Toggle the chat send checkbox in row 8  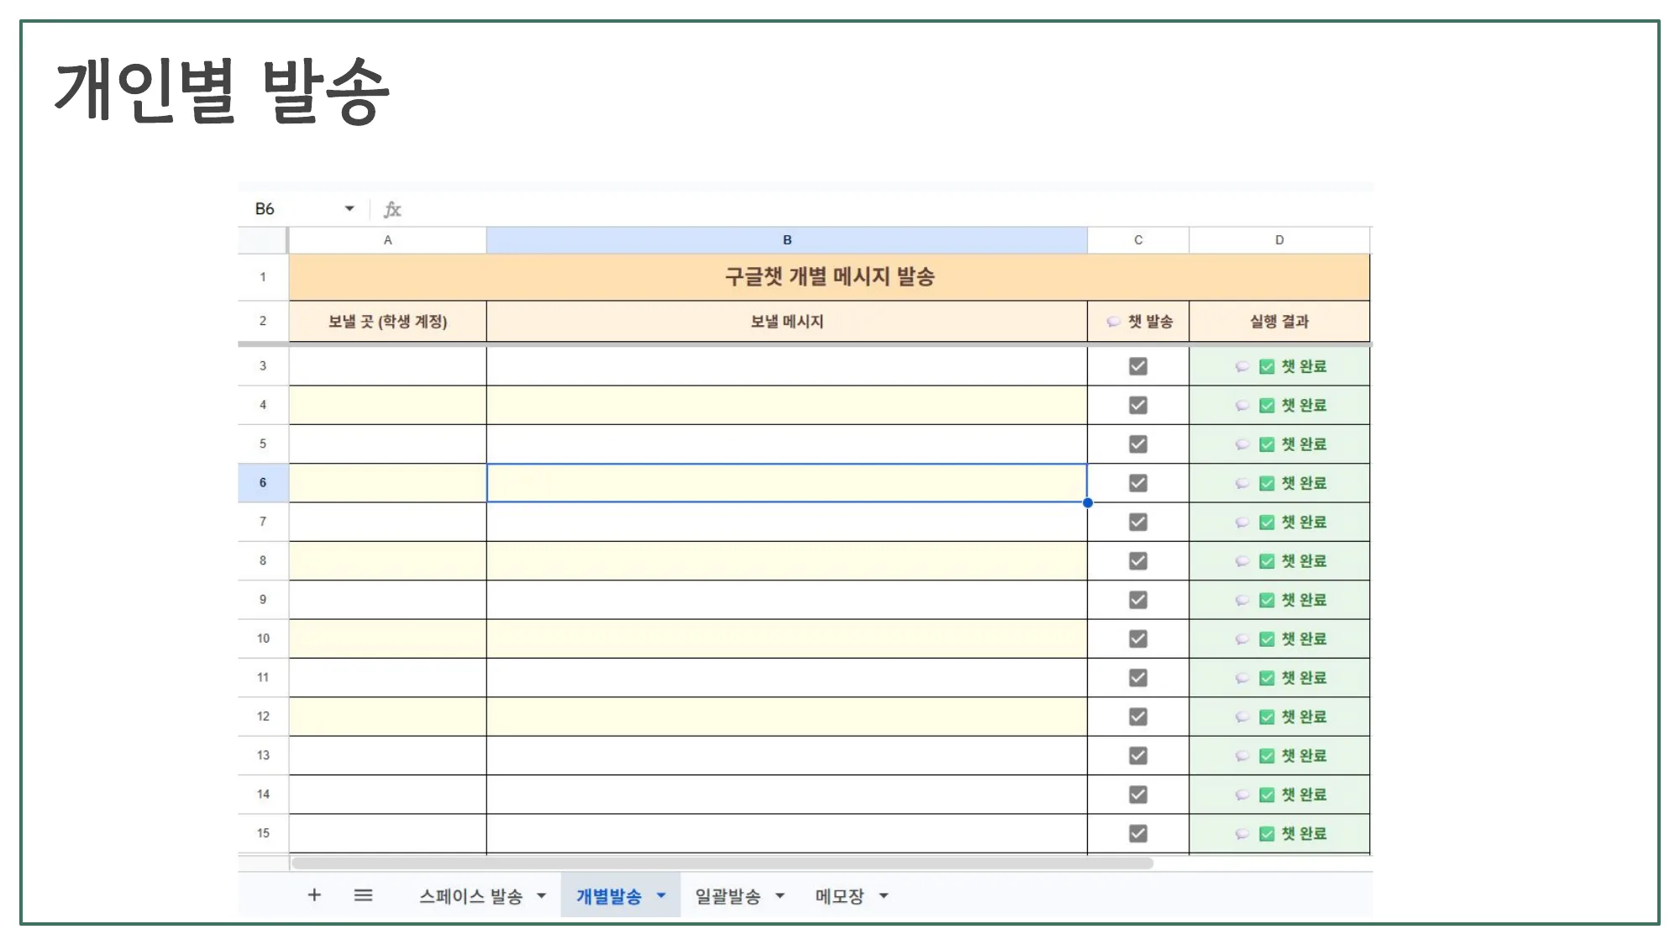pos(1138,561)
